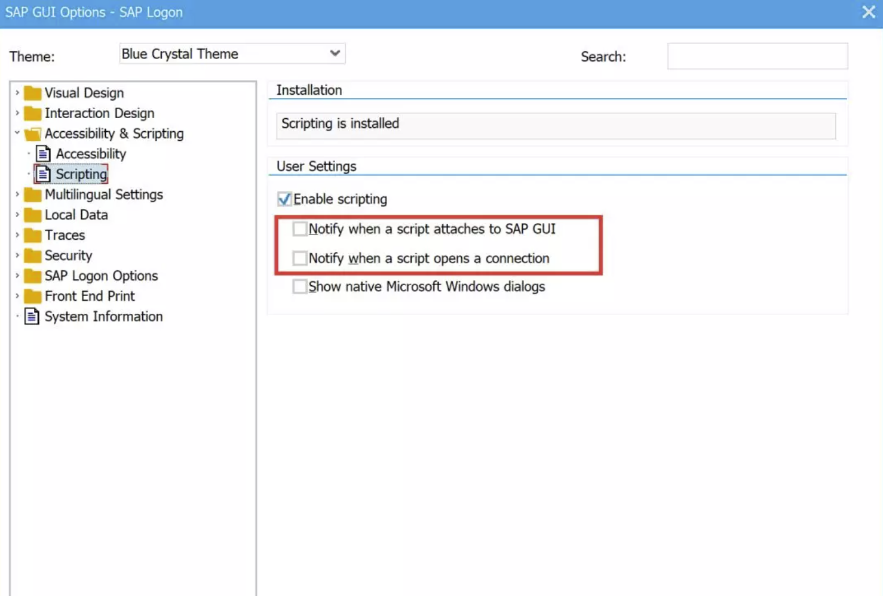Select the Accessibility & Scripting label
Screen dimensions: 883x596
click(114, 134)
